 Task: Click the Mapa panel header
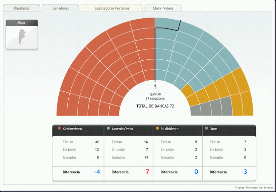click(x=22, y=23)
